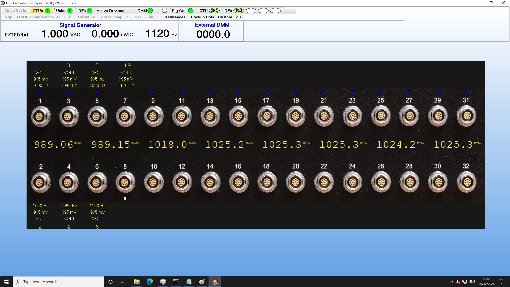
Task: Open the Preferences menu
Action: pos(174,17)
